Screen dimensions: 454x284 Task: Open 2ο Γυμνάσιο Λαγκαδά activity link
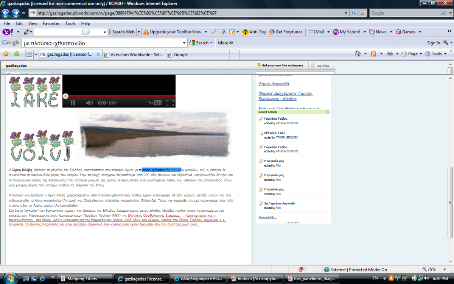pos(280,203)
